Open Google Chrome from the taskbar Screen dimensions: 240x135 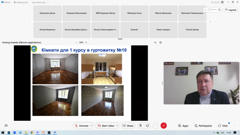32,132
